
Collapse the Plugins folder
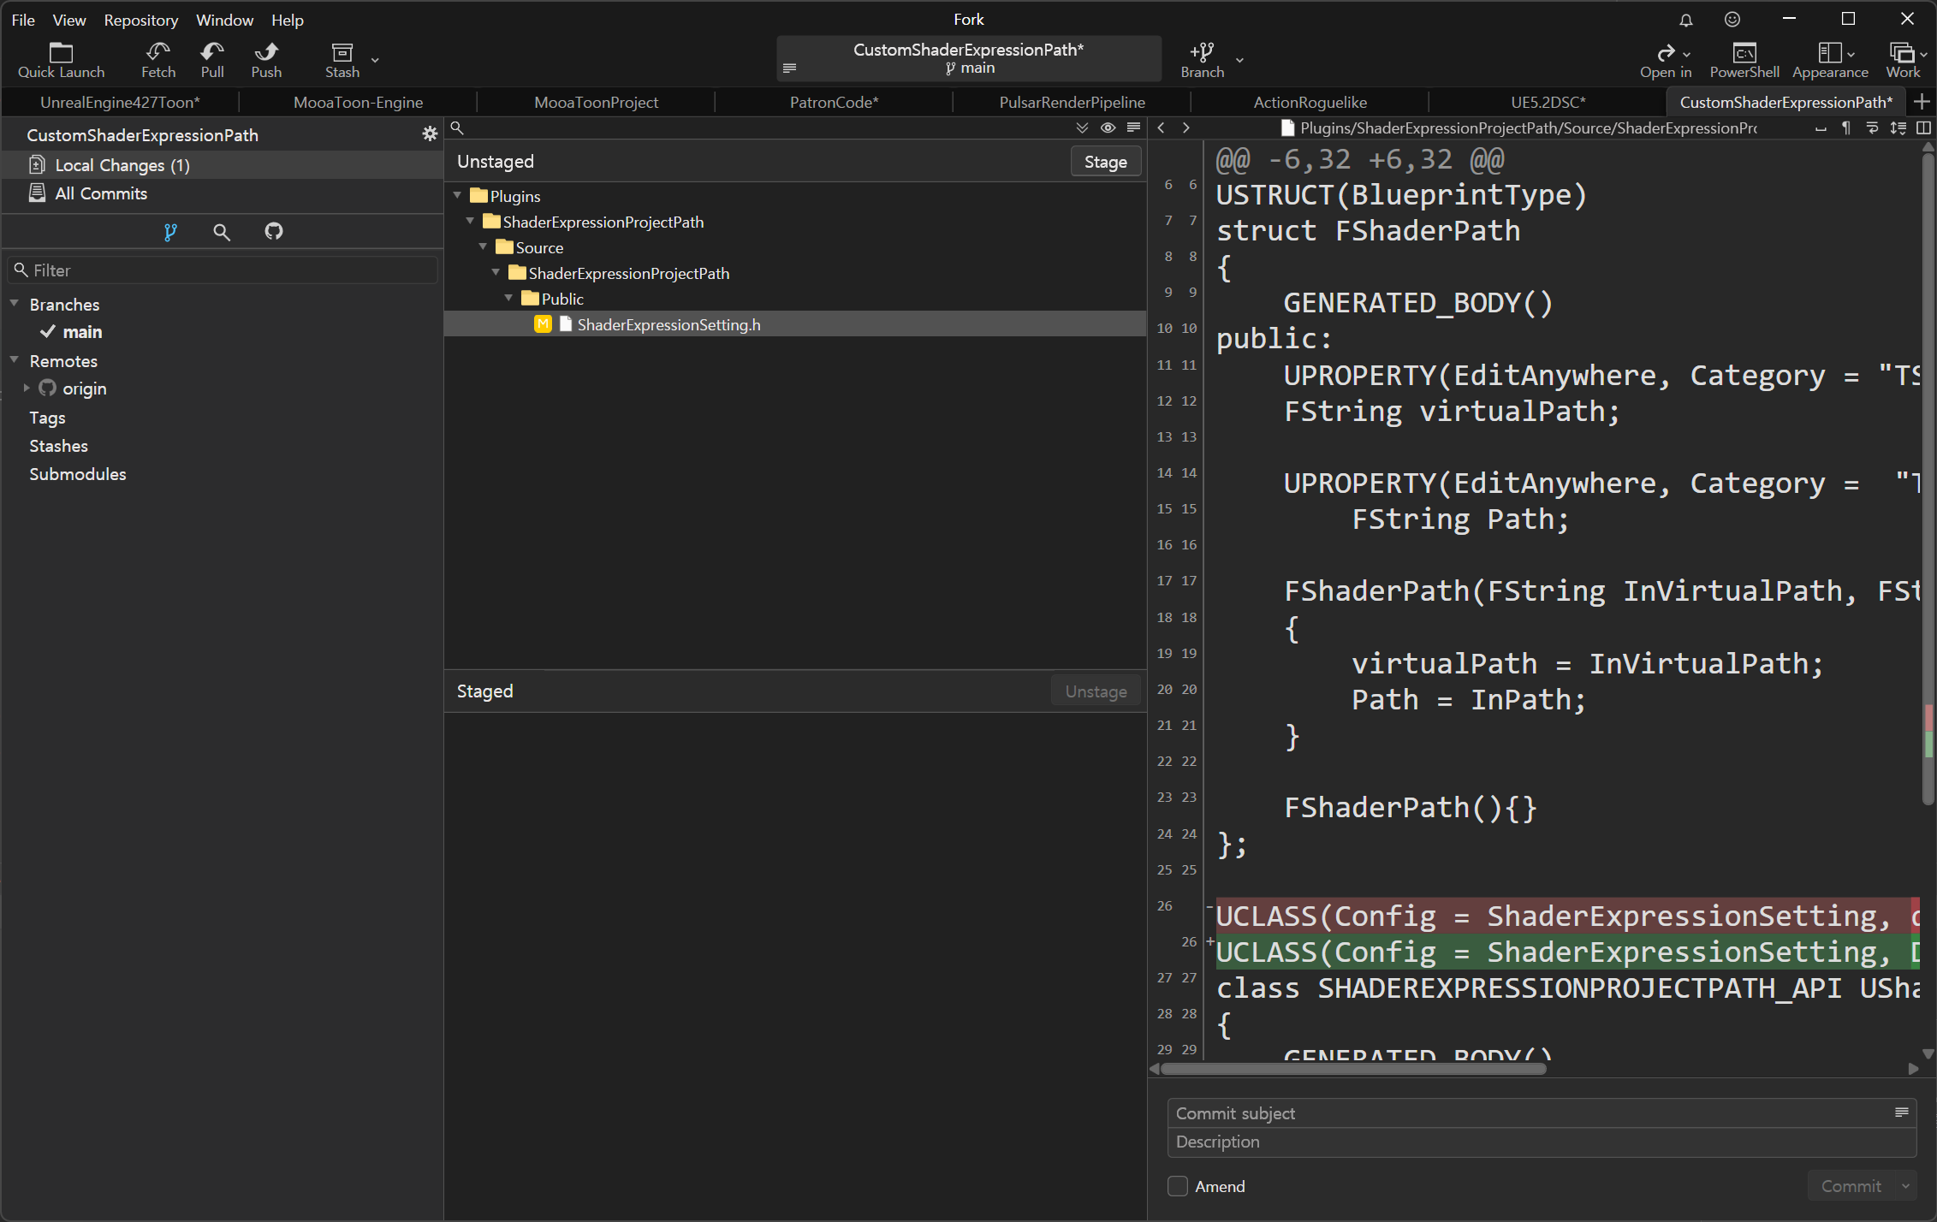pyautogui.click(x=458, y=196)
